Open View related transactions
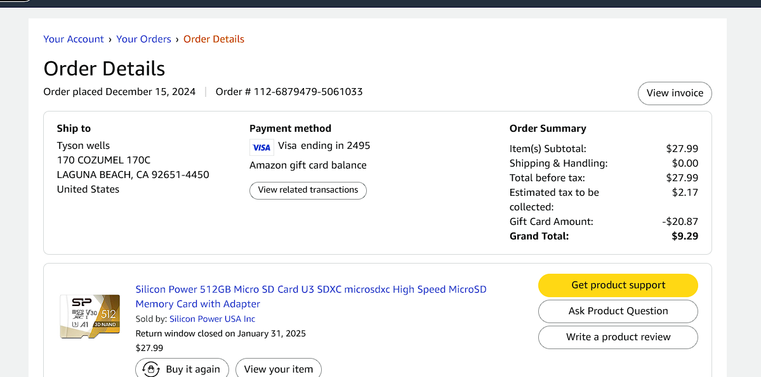The image size is (761, 377). [308, 190]
